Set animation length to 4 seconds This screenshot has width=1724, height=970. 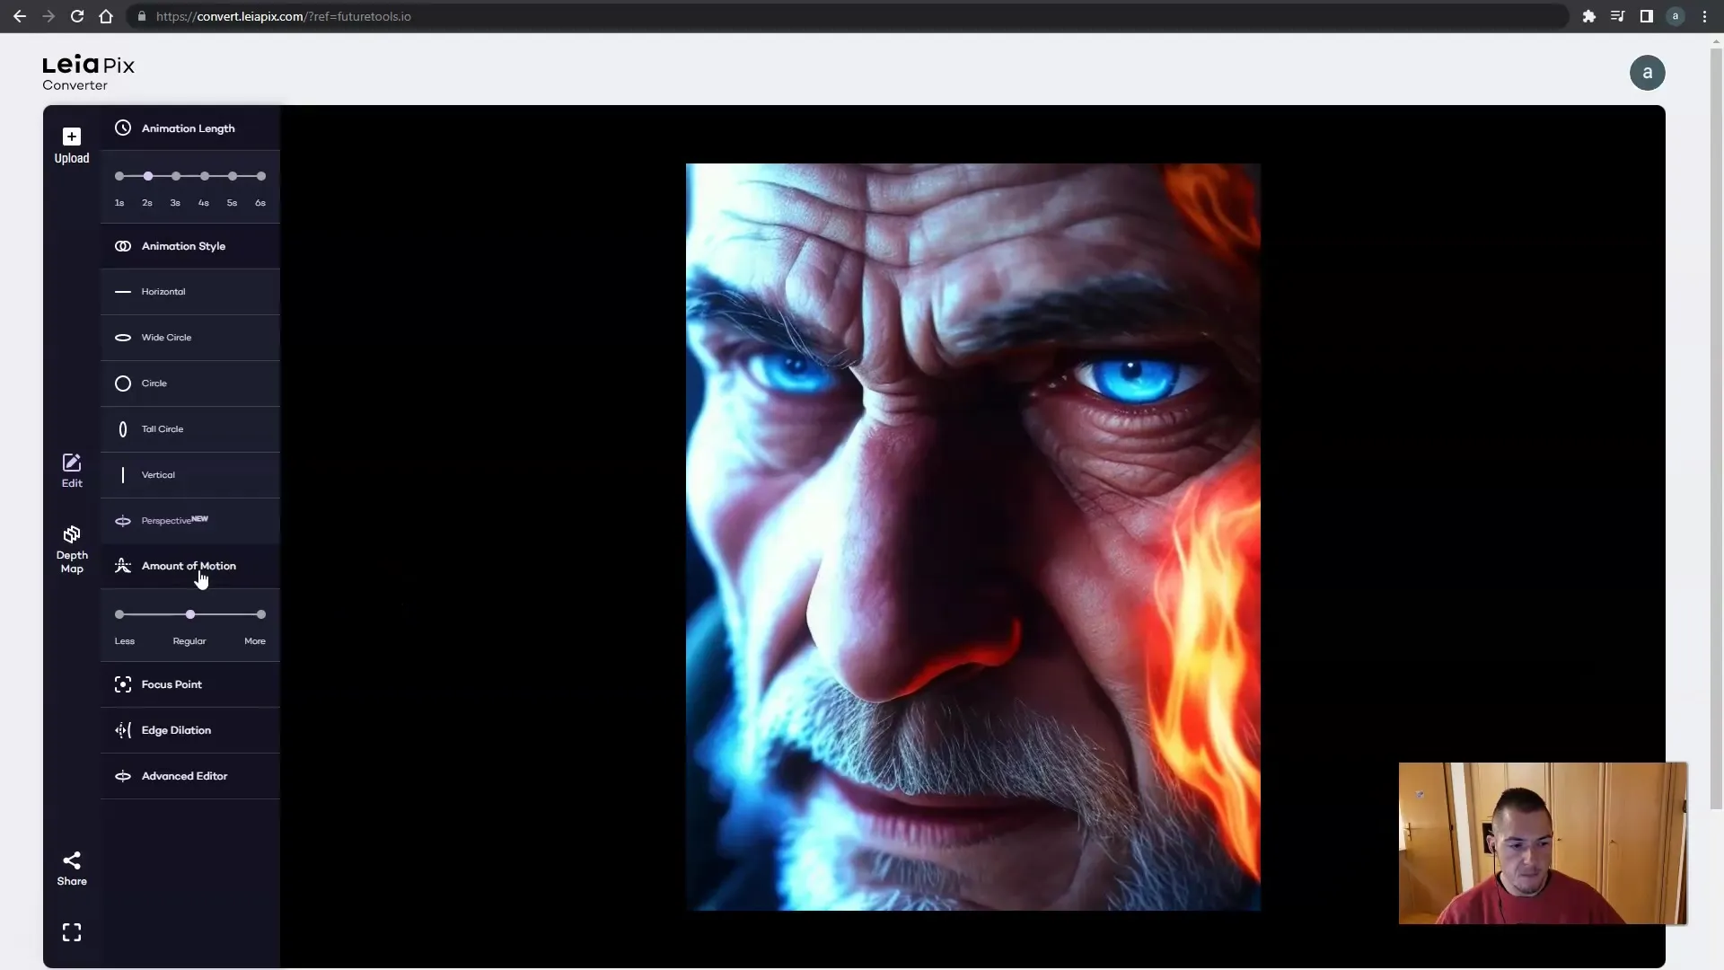point(204,176)
